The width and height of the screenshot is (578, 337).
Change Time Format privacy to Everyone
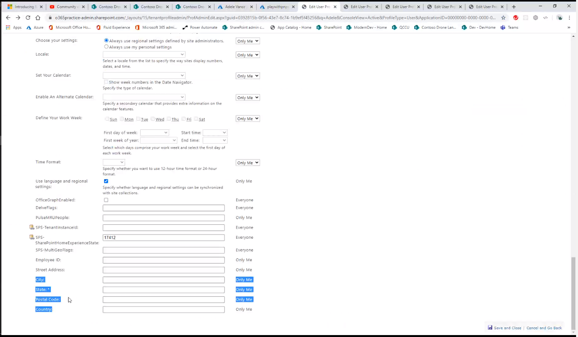(247, 163)
